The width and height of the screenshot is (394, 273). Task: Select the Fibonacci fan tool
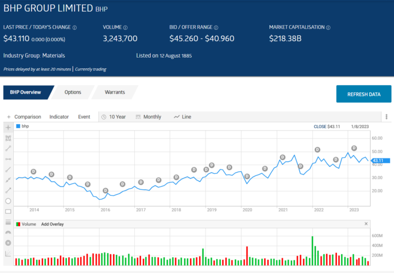coord(9,253)
